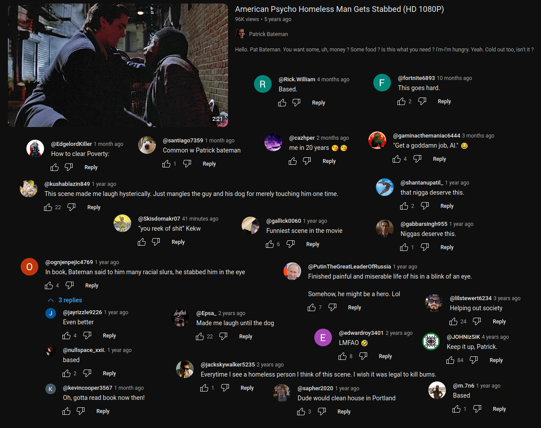Thumbs up @sapher2020's Portland comment

[301, 412]
